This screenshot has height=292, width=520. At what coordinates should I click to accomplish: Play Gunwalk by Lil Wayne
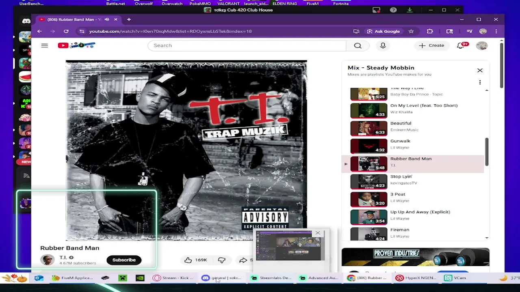[414, 146]
